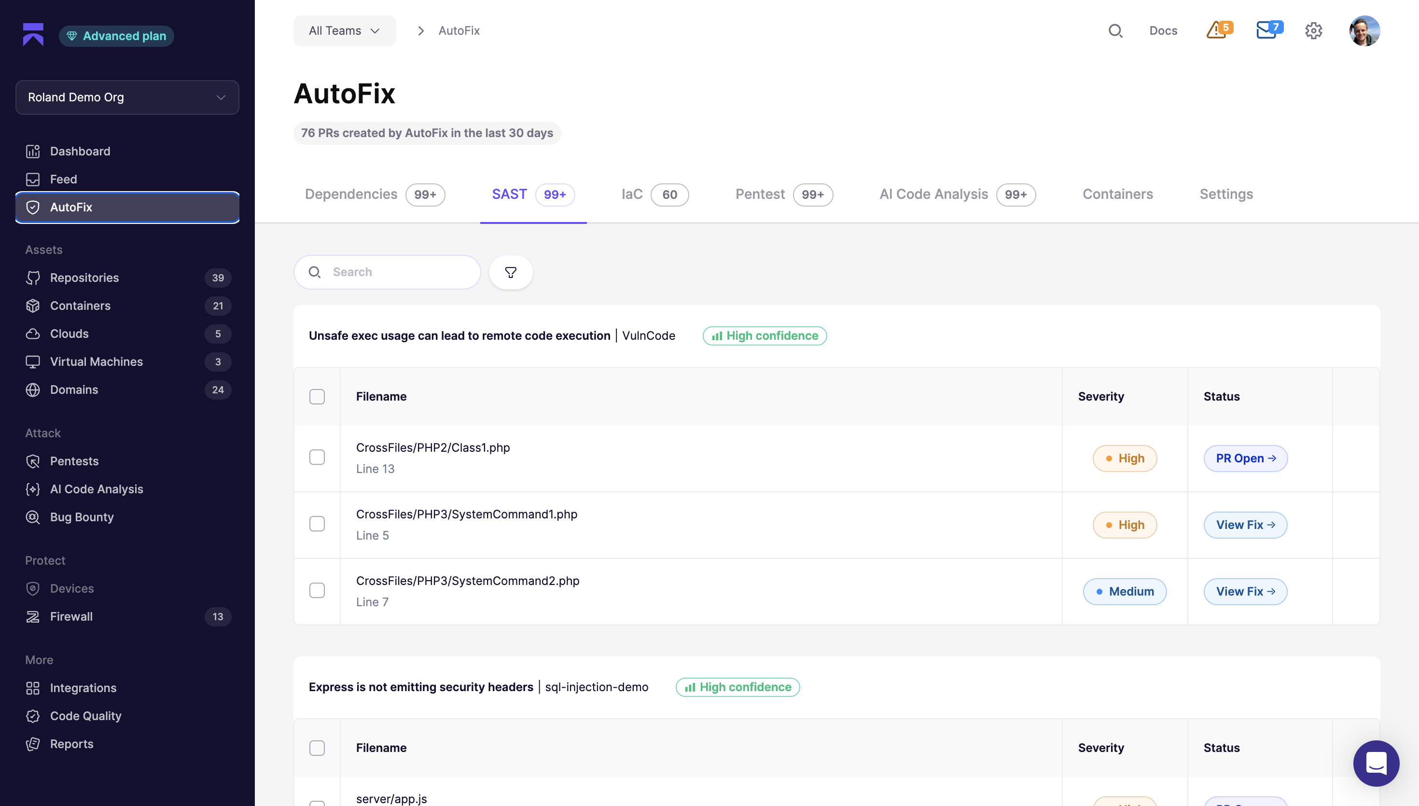Open the chat support widget
1419x806 pixels.
tap(1376, 764)
